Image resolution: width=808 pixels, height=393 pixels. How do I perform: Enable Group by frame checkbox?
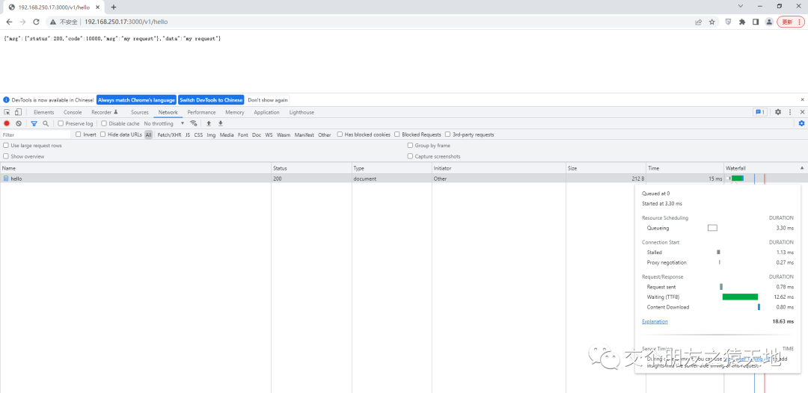(x=410, y=146)
